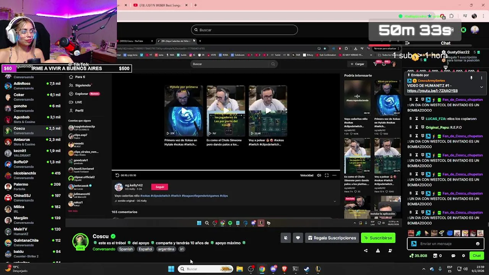The height and width of the screenshot is (275, 489).
Task: Mute notifications with the crossed bell icon
Action: click(285, 238)
